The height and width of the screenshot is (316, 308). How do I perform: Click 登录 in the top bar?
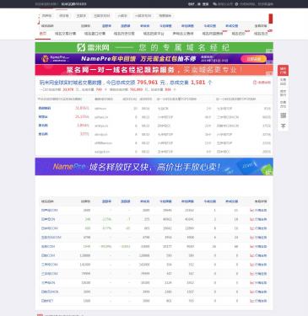click(x=206, y=4)
